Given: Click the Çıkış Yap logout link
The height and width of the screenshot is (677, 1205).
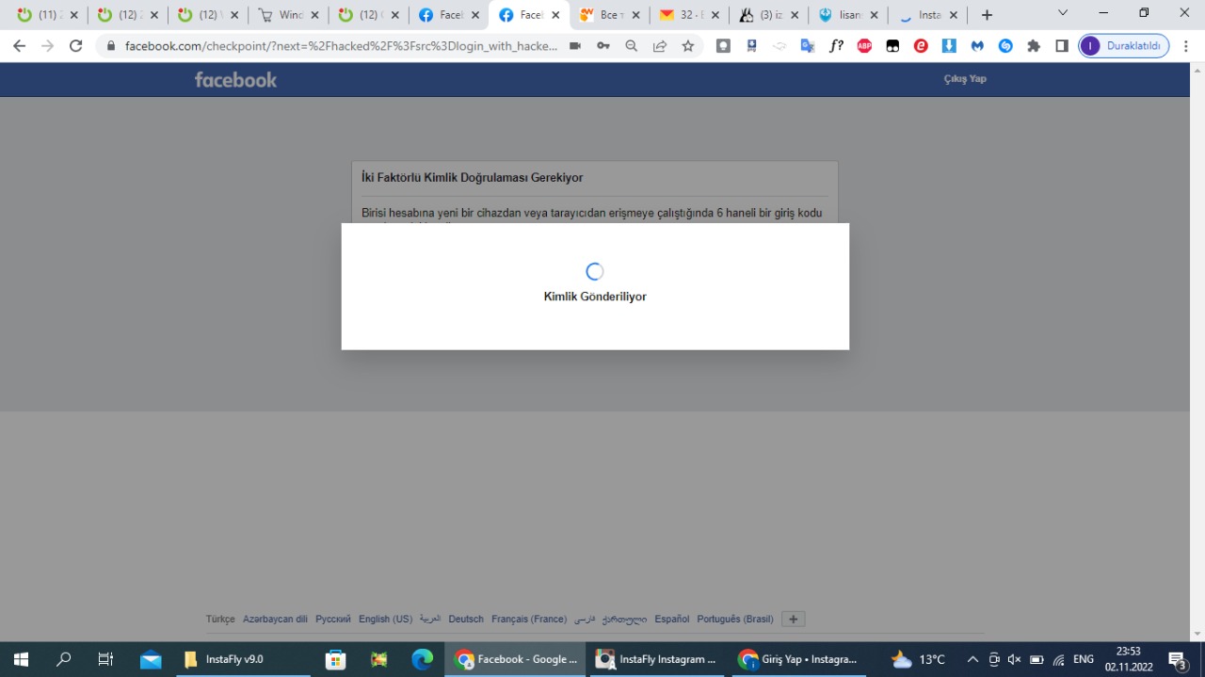Looking at the screenshot, I should pyautogui.click(x=965, y=79).
